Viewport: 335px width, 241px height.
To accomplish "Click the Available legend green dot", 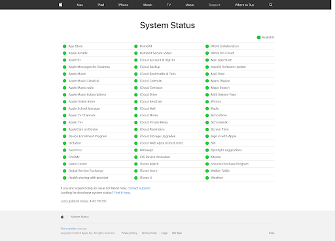I will [258, 37].
